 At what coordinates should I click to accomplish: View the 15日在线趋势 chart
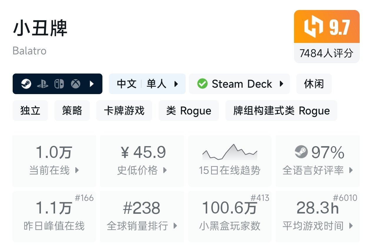tap(230, 160)
